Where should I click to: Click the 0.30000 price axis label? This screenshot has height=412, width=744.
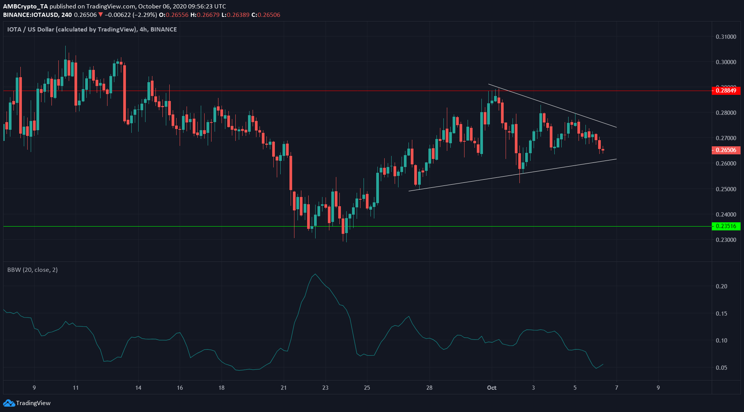[x=726, y=62]
